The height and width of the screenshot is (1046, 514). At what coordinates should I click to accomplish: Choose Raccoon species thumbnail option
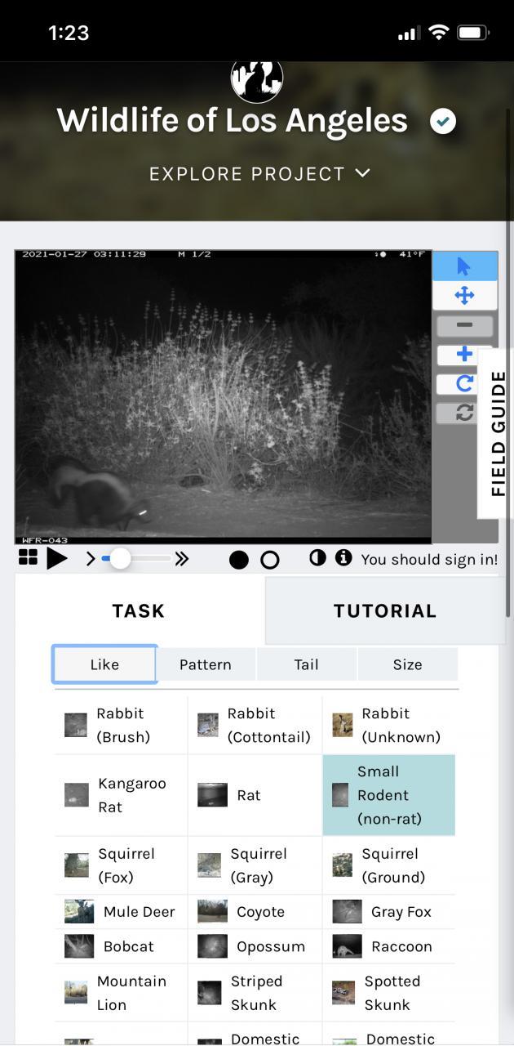pos(390,946)
